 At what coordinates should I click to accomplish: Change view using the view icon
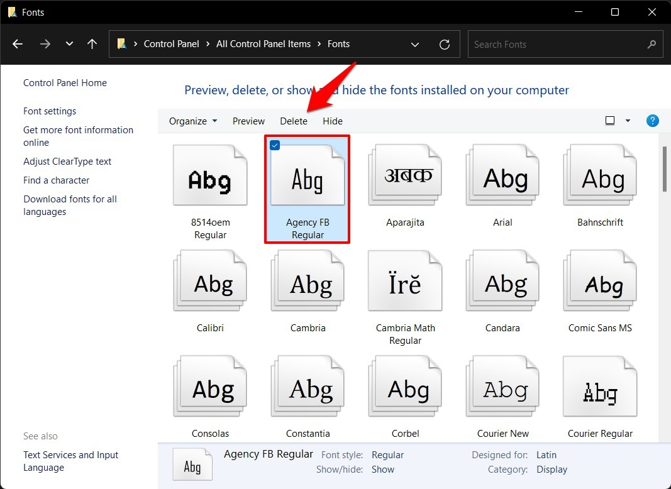click(x=610, y=121)
